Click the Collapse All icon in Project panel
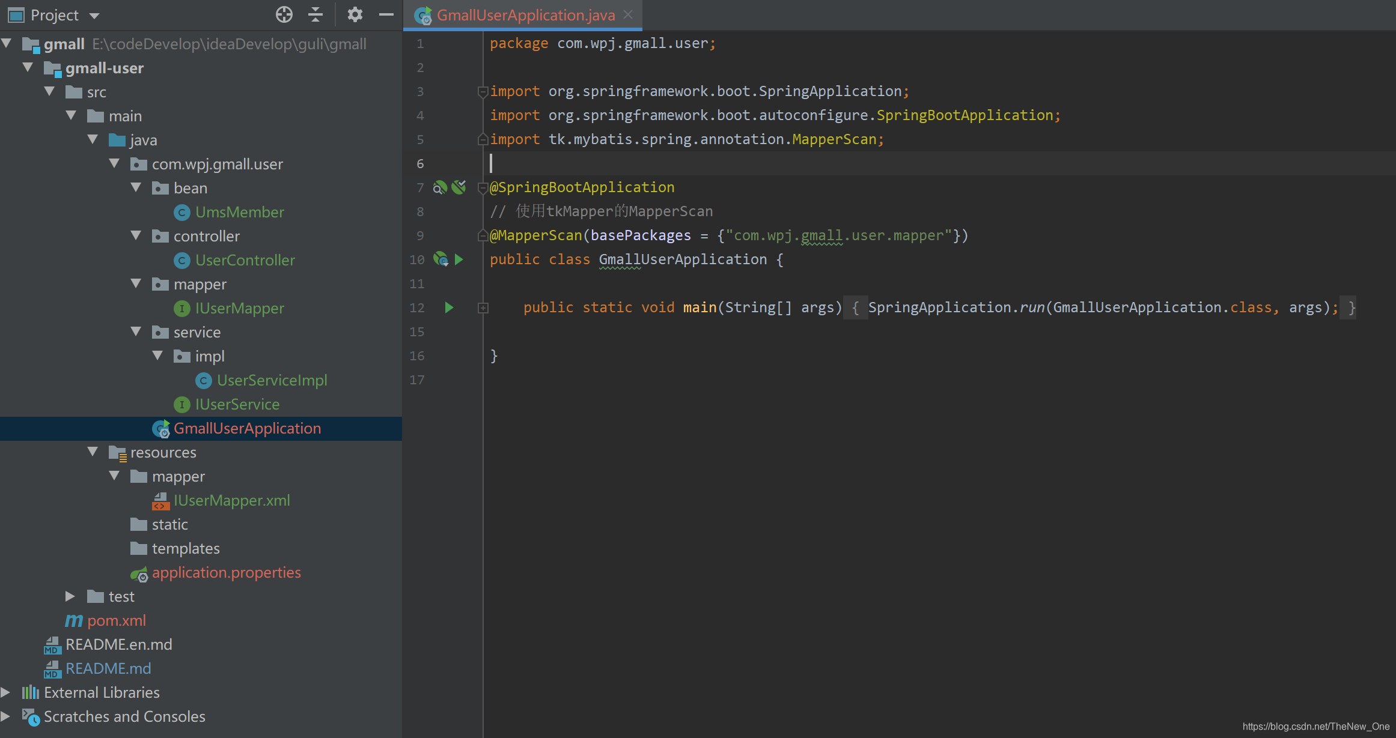1396x738 pixels. click(x=315, y=14)
